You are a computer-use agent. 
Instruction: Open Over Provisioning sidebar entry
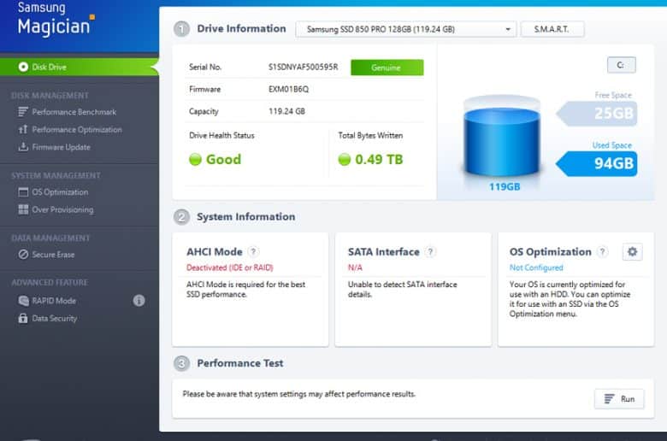[x=62, y=209]
